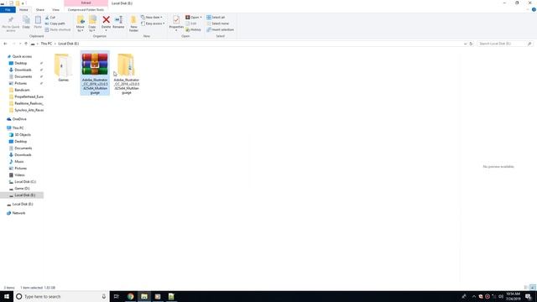Select the Adobe Illustrator WinRAR archive

pyautogui.click(x=95, y=73)
